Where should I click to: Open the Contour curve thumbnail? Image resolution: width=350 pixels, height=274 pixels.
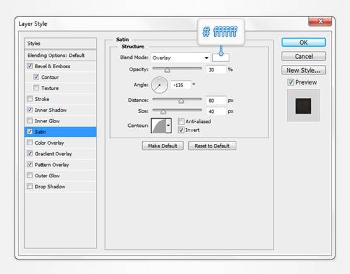click(x=159, y=126)
